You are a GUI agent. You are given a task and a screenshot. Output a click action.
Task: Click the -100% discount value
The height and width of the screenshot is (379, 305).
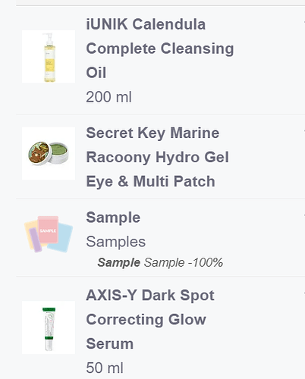(206, 262)
